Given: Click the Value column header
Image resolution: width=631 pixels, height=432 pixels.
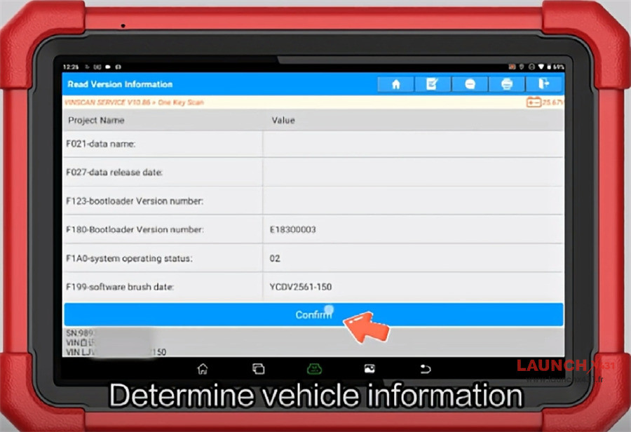Looking at the screenshot, I should click(x=283, y=121).
